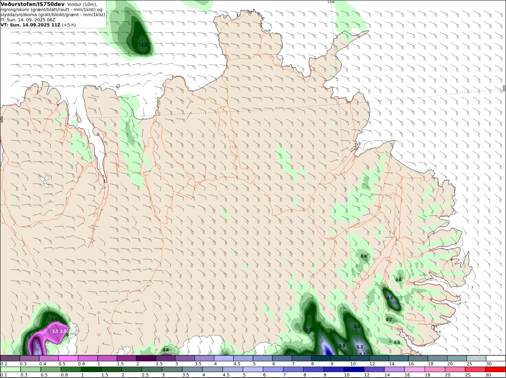The image size is (506, 378).
Task: Pick the dark green swatch at rain legend 1
Action: 91,369
